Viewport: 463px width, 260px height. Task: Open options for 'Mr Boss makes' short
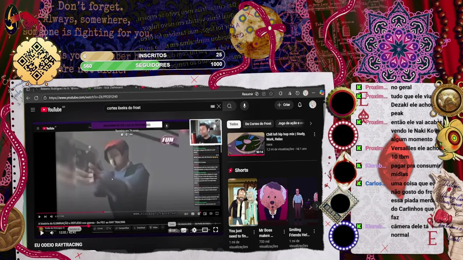tap(284, 232)
